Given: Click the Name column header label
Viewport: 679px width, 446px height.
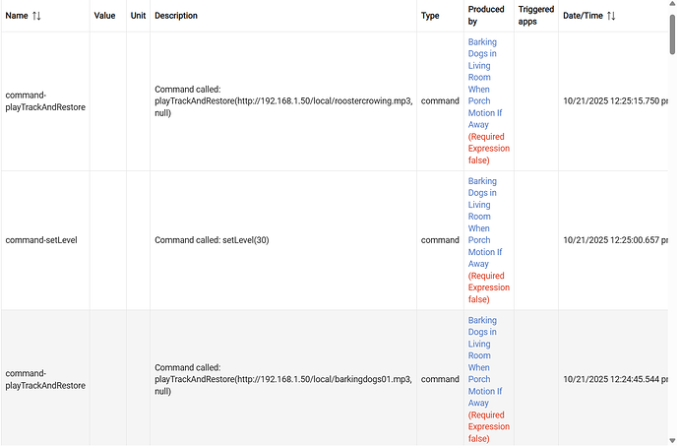Looking at the screenshot, I should click(17, 16).
